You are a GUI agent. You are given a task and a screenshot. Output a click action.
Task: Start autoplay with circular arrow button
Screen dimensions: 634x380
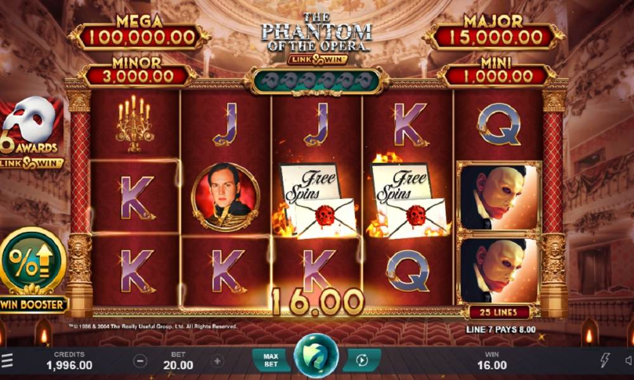pos(362,360)
